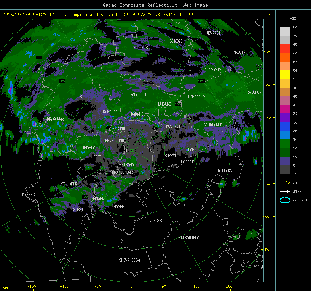This screenshot has width=311, height=291.
Task: Click the BALLARY label
Action: [x=225, y=171]
